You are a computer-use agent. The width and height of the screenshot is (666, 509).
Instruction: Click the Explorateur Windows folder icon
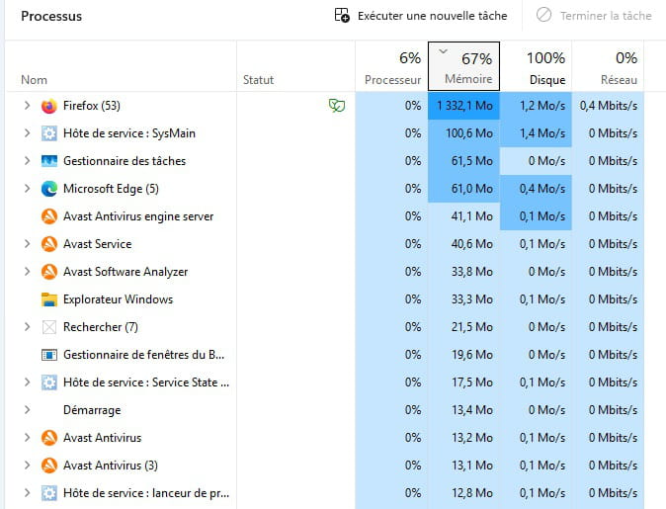pyautogui.click(x=49, y=299)
